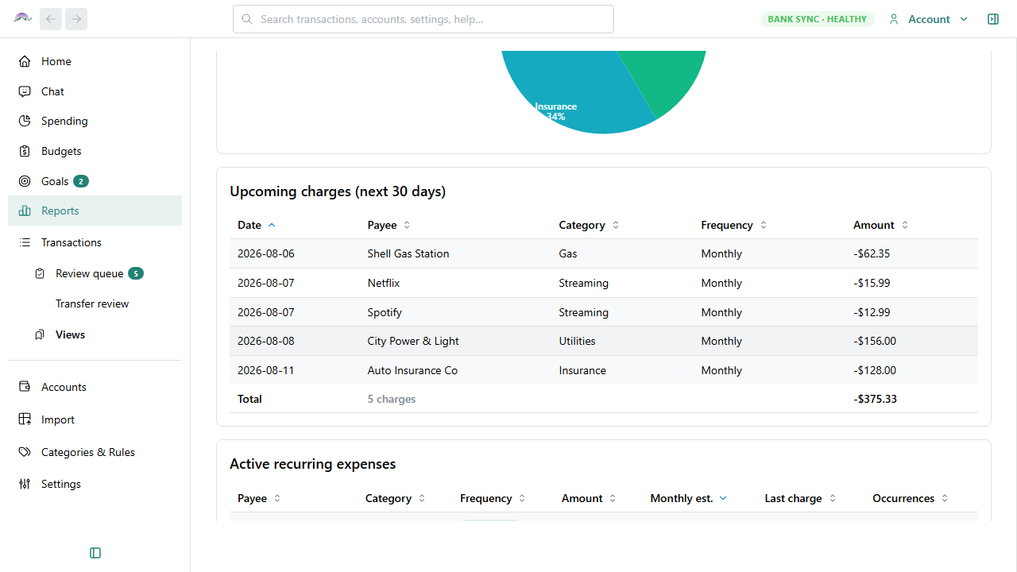Select the Auto Insurance Co row

pyautogui.click(x=604, y=370)
